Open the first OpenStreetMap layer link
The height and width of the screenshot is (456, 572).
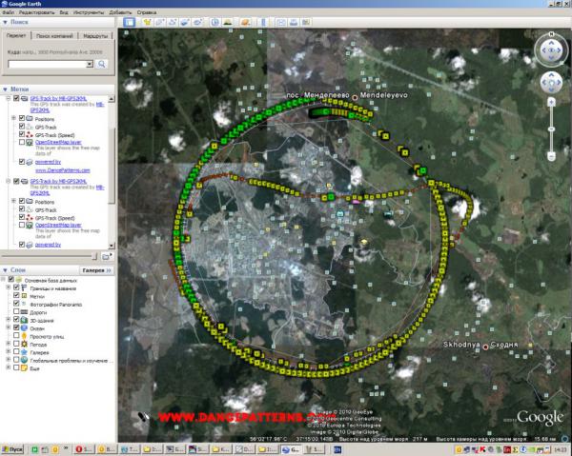tap(58, 143)
